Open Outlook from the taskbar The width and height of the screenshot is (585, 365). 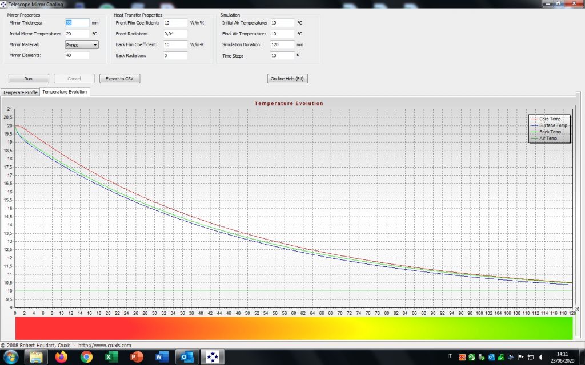point(187,357)
